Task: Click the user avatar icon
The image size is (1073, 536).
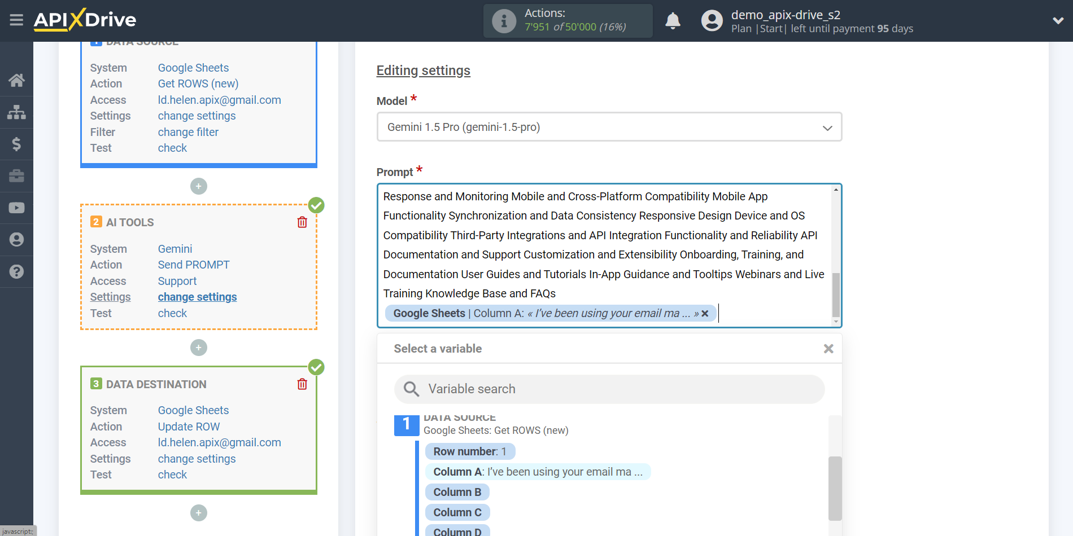Action: tap(712, 21)
